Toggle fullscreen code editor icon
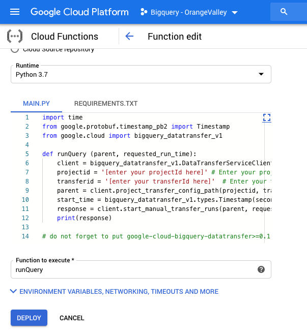 (x=267, y=117)
